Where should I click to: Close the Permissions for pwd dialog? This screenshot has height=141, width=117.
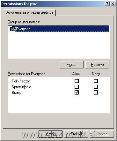point(113,4)
